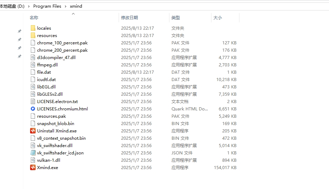This screenshot has height=189, width=329.
Task: Go to Program Files in breadcrumb
Action: tap(47, 6)
